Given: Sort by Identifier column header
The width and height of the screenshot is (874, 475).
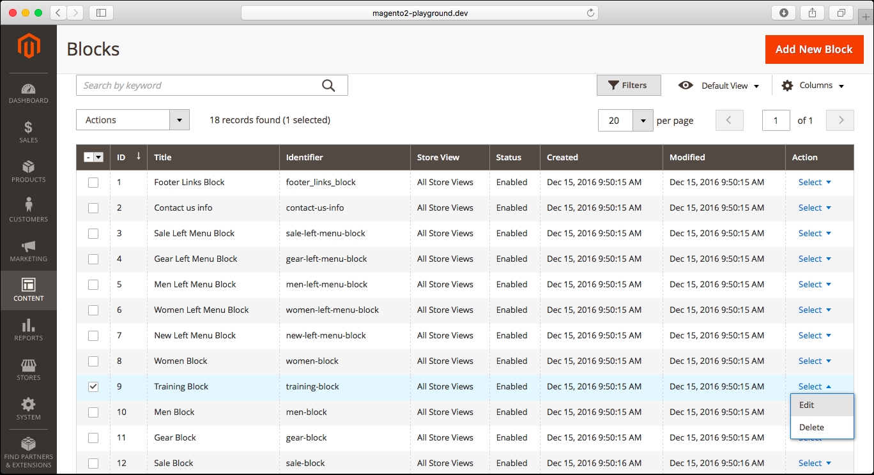Looking at the screenshot, I should click(x=345, y=157).
